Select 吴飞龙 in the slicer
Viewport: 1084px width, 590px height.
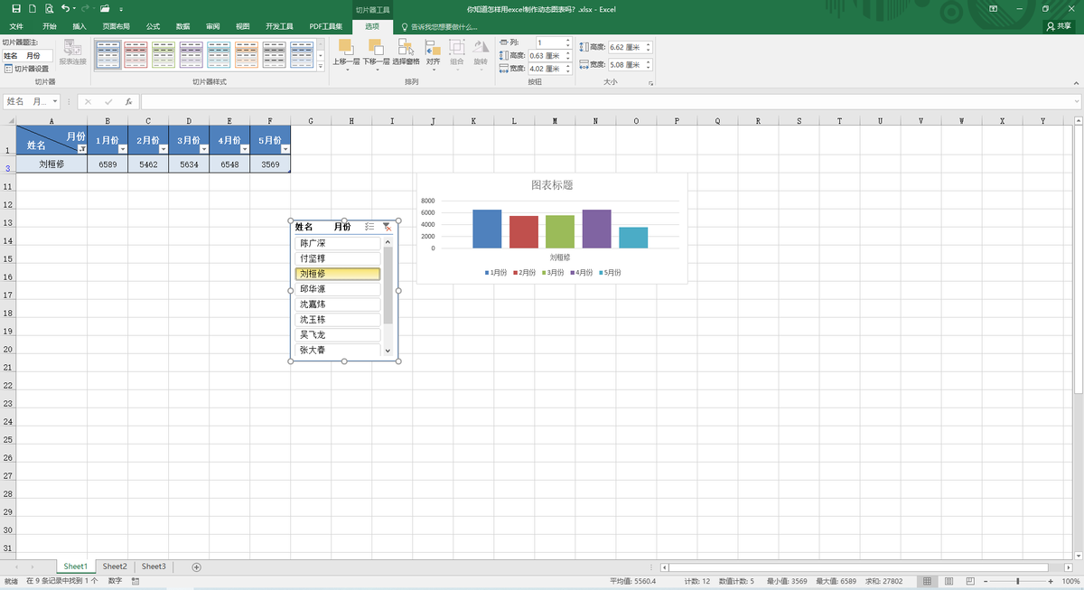[337, 335]
